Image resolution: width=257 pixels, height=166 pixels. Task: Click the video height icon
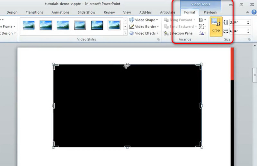point(226,22)
